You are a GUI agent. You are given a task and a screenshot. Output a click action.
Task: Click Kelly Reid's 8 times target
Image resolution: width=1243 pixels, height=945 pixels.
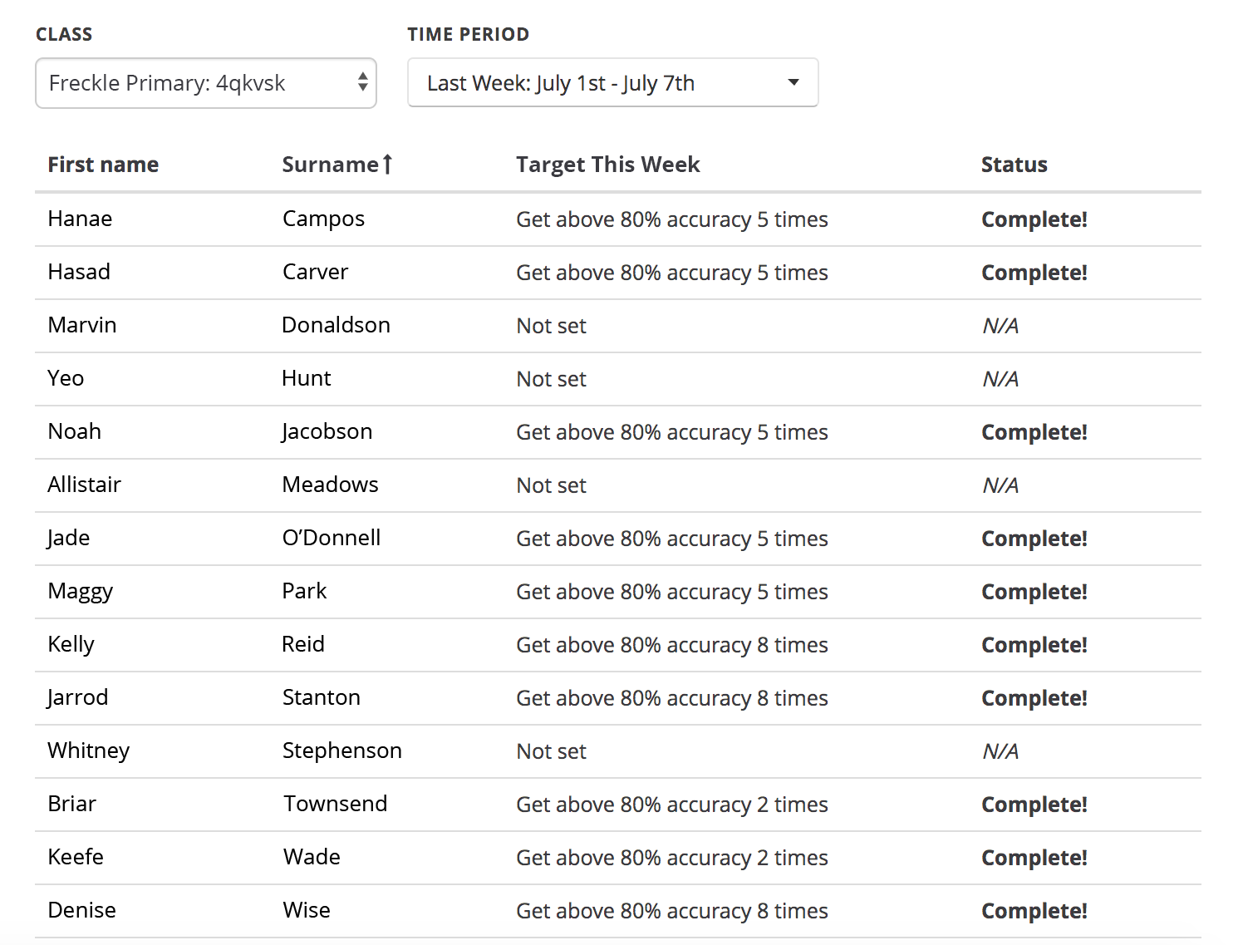pyautogui.click(x=672, y=646)
